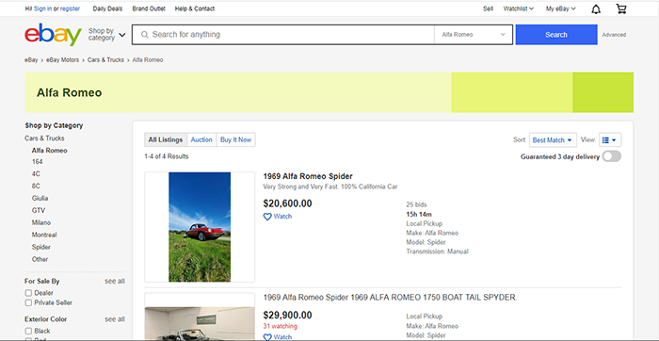
Task: Select the Giulia model category
Action: [40, 199]
